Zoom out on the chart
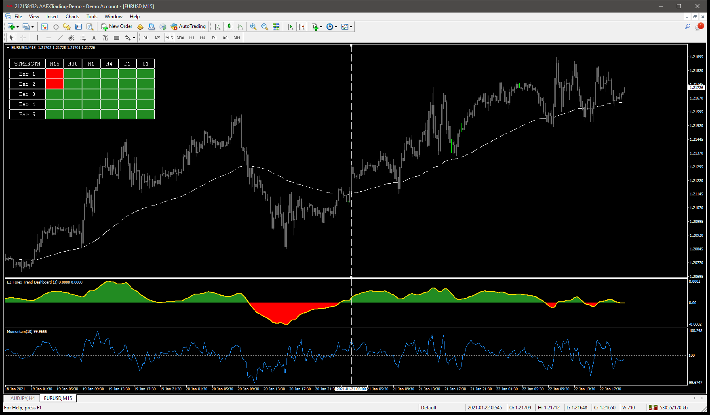710x415 pixels. pos(265,27)
